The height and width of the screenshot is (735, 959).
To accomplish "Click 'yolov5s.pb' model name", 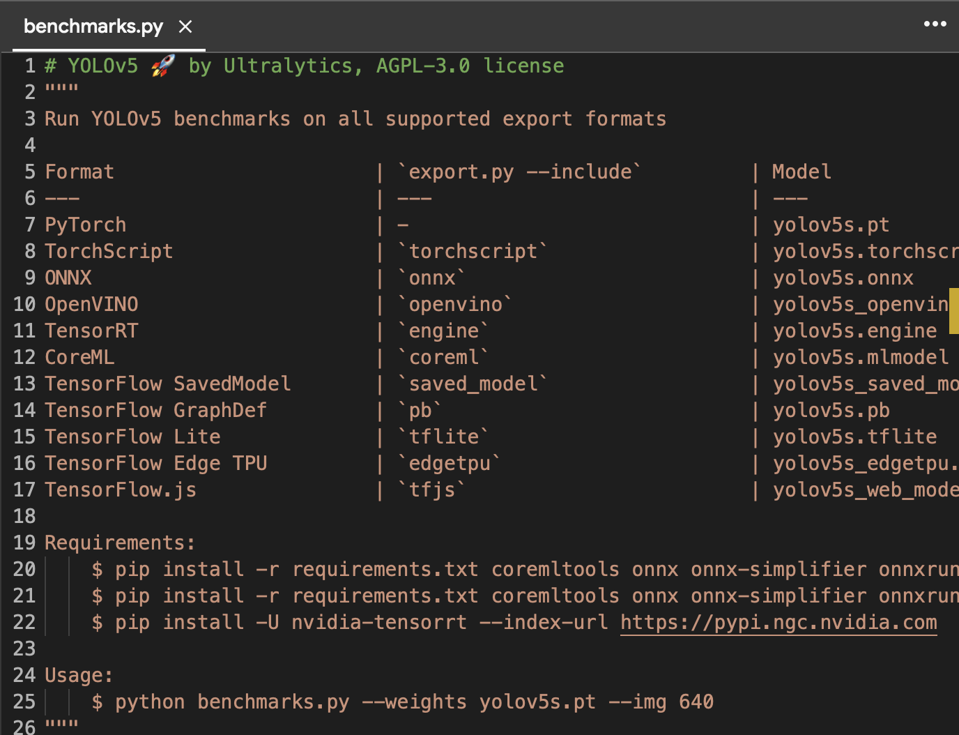I will click(x=831, y=410).
